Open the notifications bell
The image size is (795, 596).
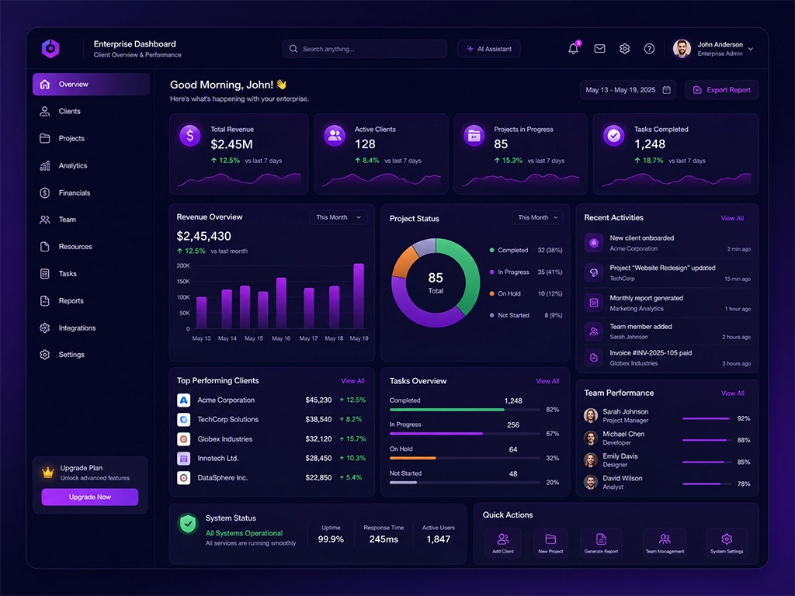pos(574,49)
